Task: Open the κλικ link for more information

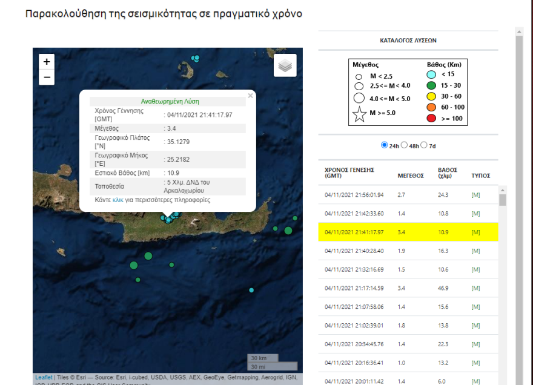Action: click(x=117, y=200)
